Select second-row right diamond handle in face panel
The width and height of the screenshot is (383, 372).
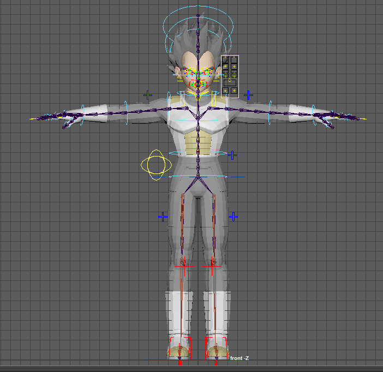point(234,67)
